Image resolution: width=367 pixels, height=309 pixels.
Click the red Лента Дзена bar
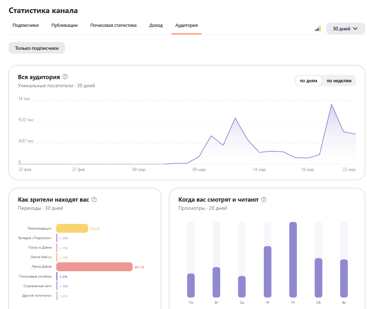click(x=94, y=267)
